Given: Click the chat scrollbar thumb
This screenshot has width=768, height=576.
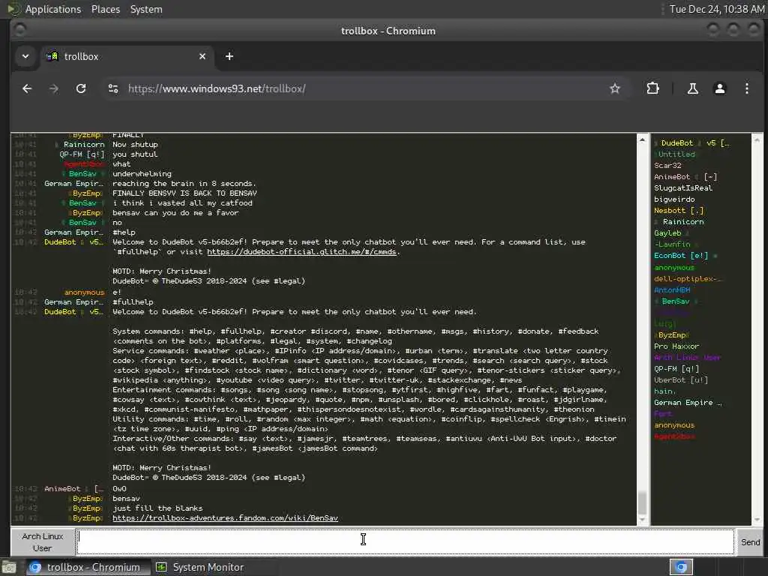Looking at the screenshot, I should coord(642,502).
